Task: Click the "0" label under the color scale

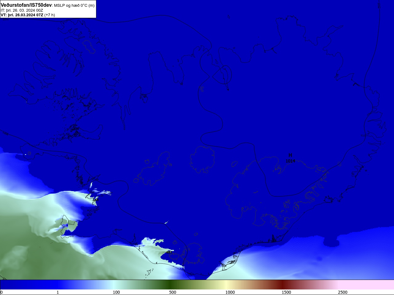Action: 2,292
